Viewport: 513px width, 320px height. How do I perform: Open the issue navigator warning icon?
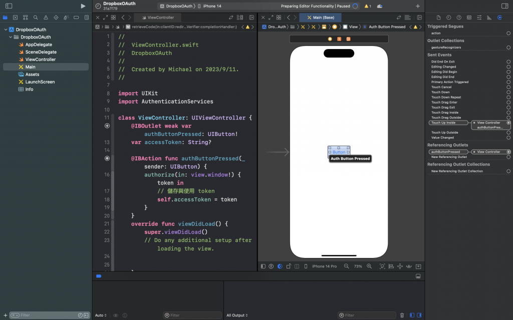point(46,17)
